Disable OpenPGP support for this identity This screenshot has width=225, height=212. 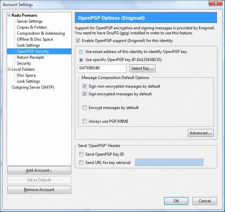pyautogui.click(x=78, y=41)
